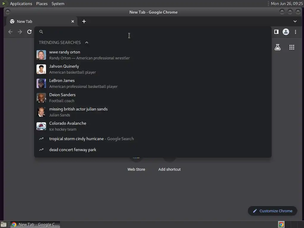Open window menu button in title bar

click(7, 12)
